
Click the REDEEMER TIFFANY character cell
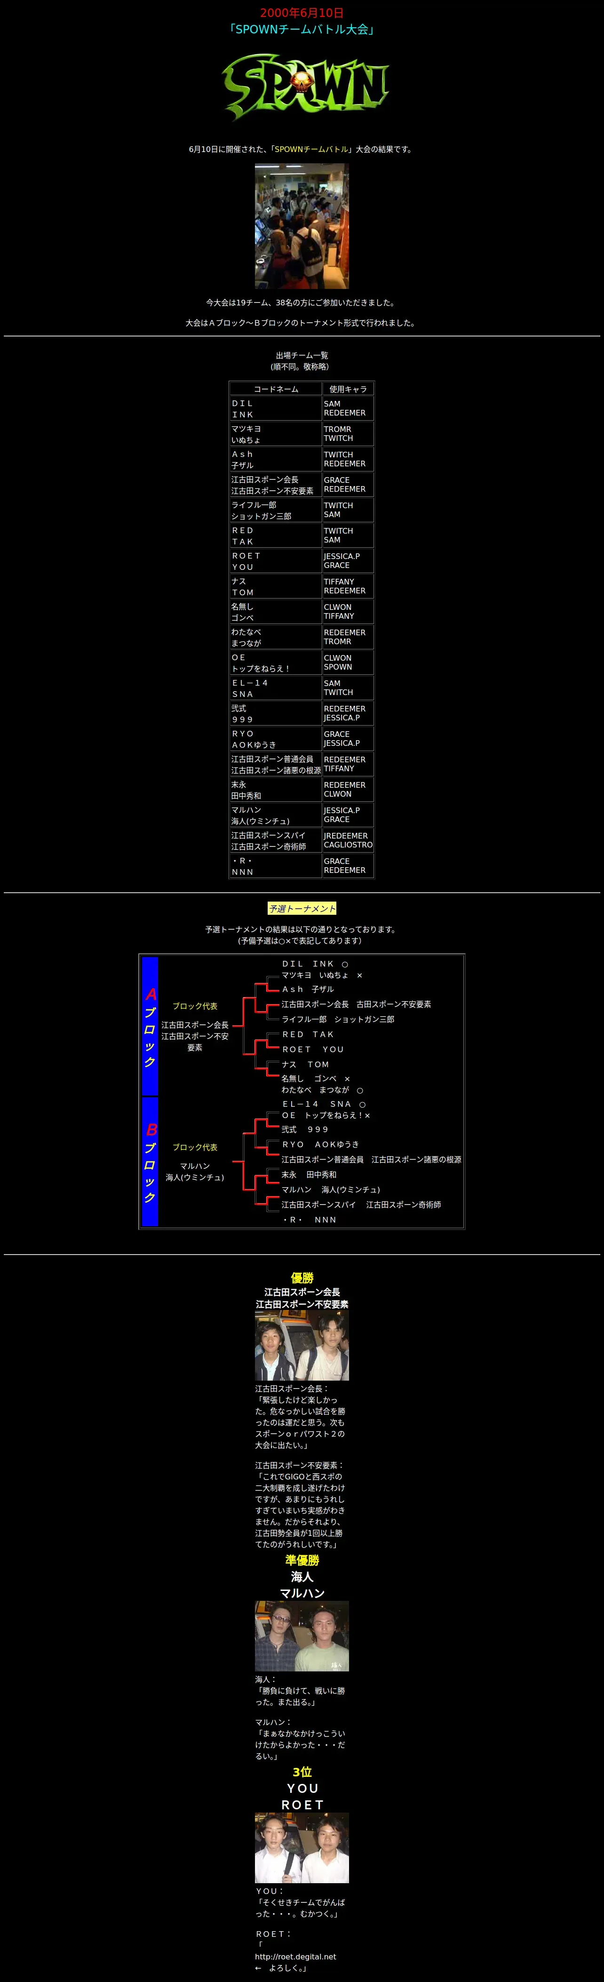tap(348, 764)
